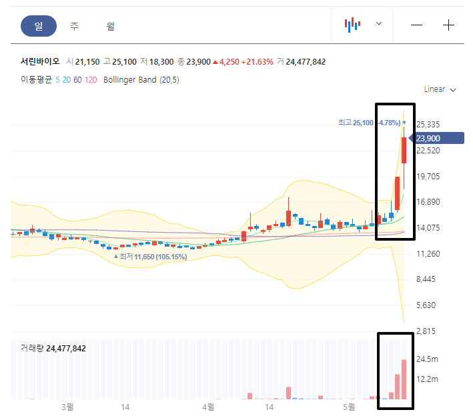The height and width of the screenshot is (420, 473).
Task: Click the 16,890 price axis label
Action: click(428, 202)
